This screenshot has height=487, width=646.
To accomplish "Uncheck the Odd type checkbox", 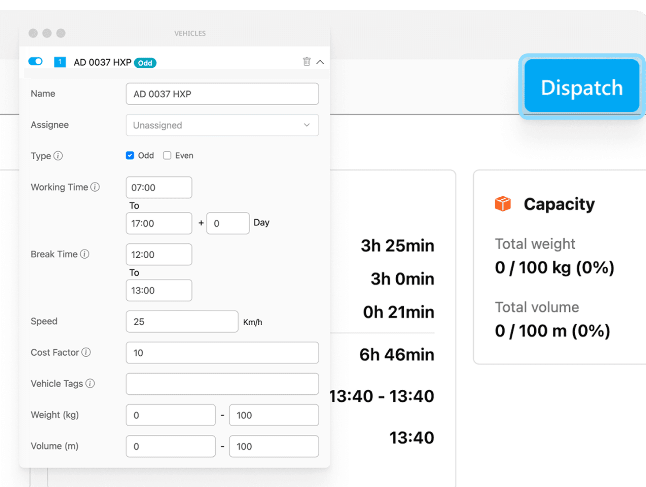I will (130, 155).
